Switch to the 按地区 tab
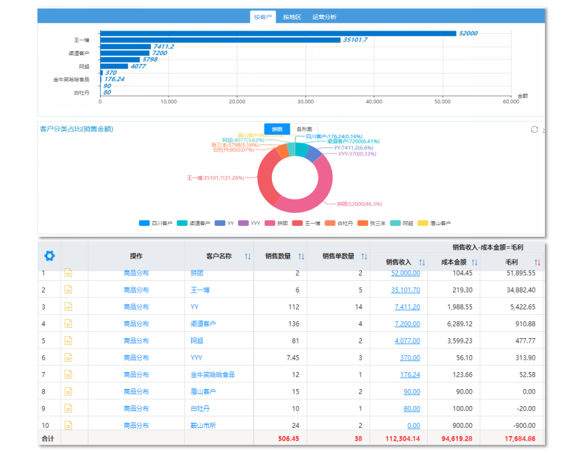The width and height of the screenshot is (583, 453). (292, 17)
